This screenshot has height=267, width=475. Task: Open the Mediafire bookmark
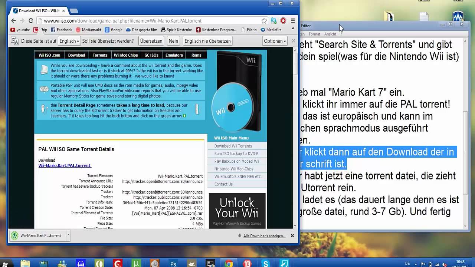[271, 30]
